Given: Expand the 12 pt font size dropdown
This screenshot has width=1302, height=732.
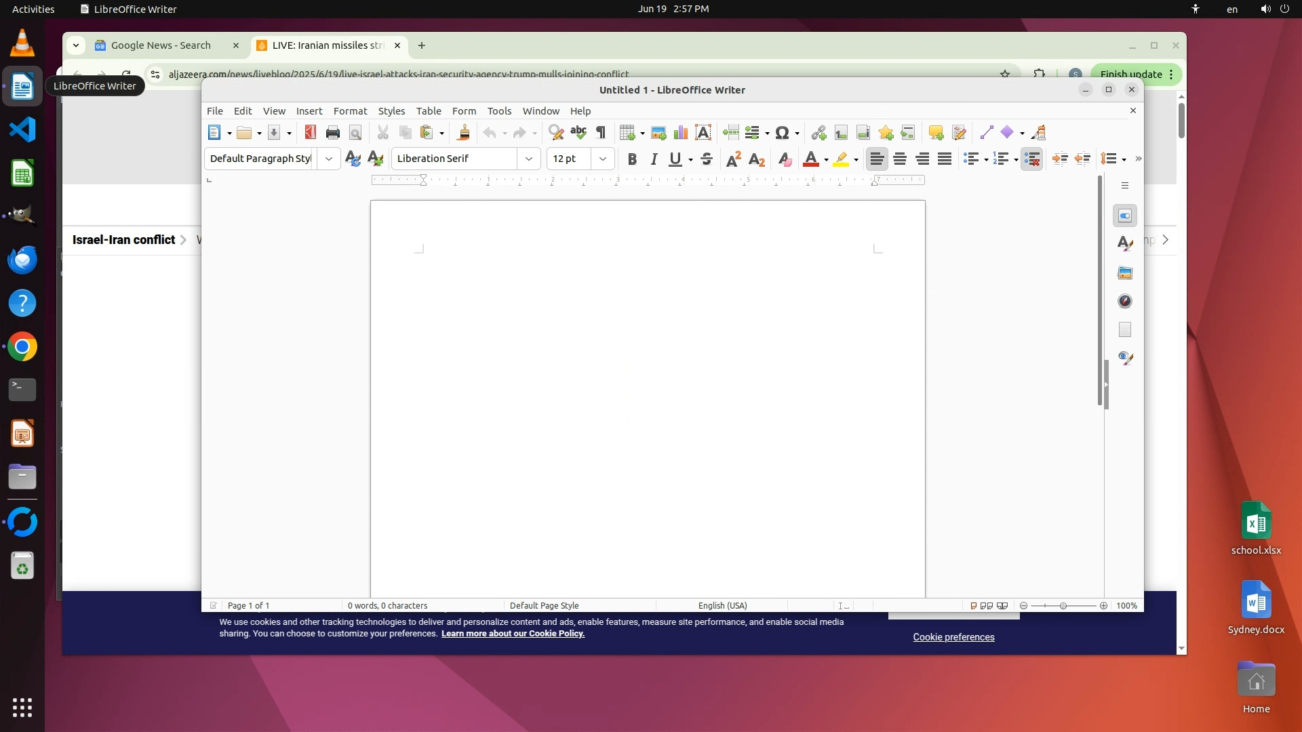Looking at the screenshot, I should click(602, 159).
